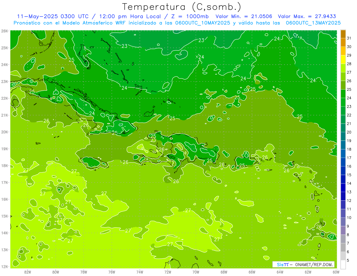Click the yellow swatch between legend 28 and 29
357x276 pixels.
[343, 60]
